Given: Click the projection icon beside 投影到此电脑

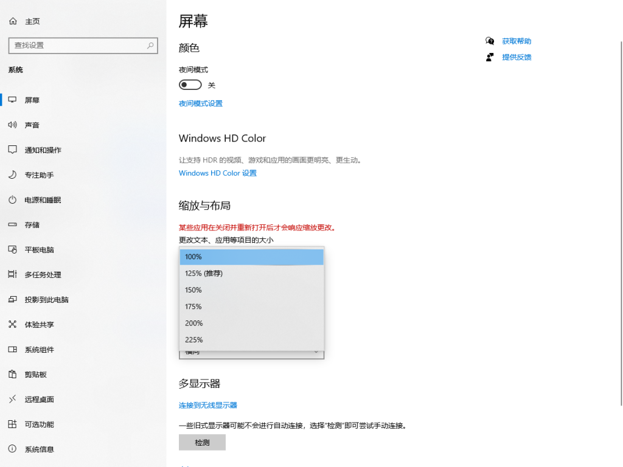Looking at the screenshot, I should coord(13,299).
